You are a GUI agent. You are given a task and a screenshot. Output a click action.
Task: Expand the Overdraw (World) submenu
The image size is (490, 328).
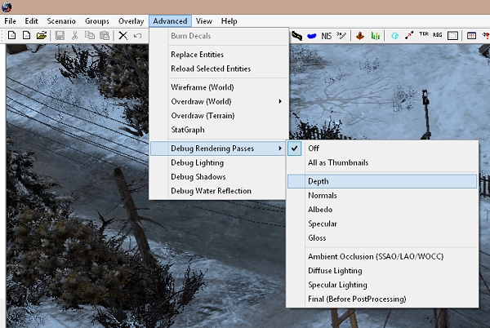(219, 101)
